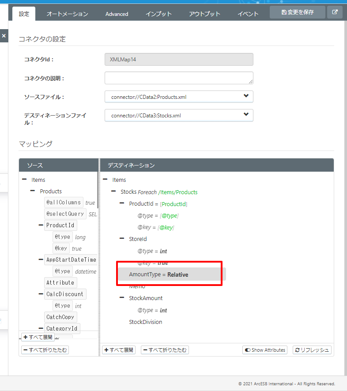Screen dimensions: 347x391
Task: Click the 変更を保存 save button
Action: click(x=298, y=12)
